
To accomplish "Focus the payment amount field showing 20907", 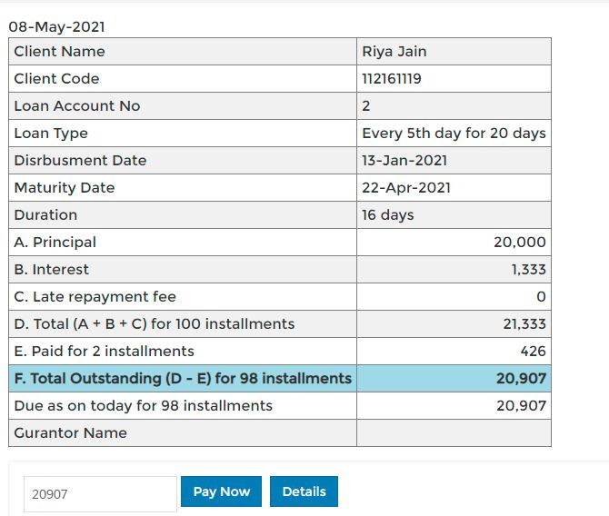I will [x=100, y=494].
